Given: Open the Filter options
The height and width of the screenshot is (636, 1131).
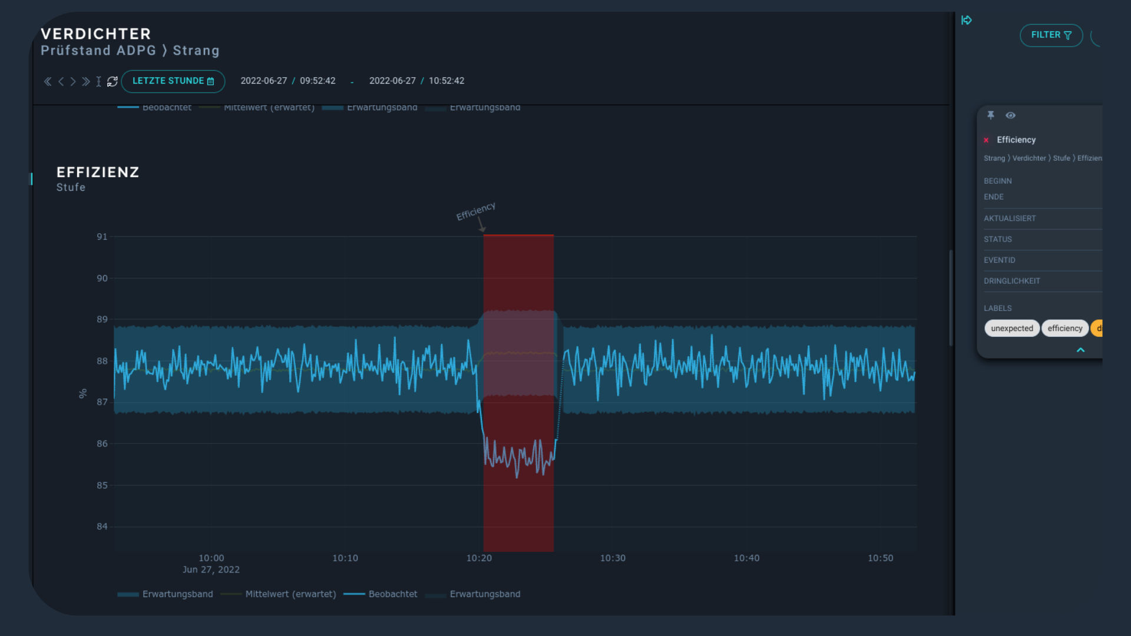Looking at the screenshot, I should [x=1051, y=35].
